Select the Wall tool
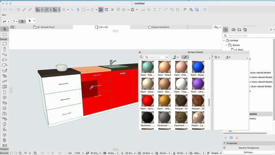 click(x=5, y=44)
